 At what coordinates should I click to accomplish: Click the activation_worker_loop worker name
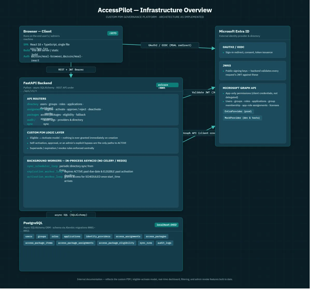tap(45, 177)
